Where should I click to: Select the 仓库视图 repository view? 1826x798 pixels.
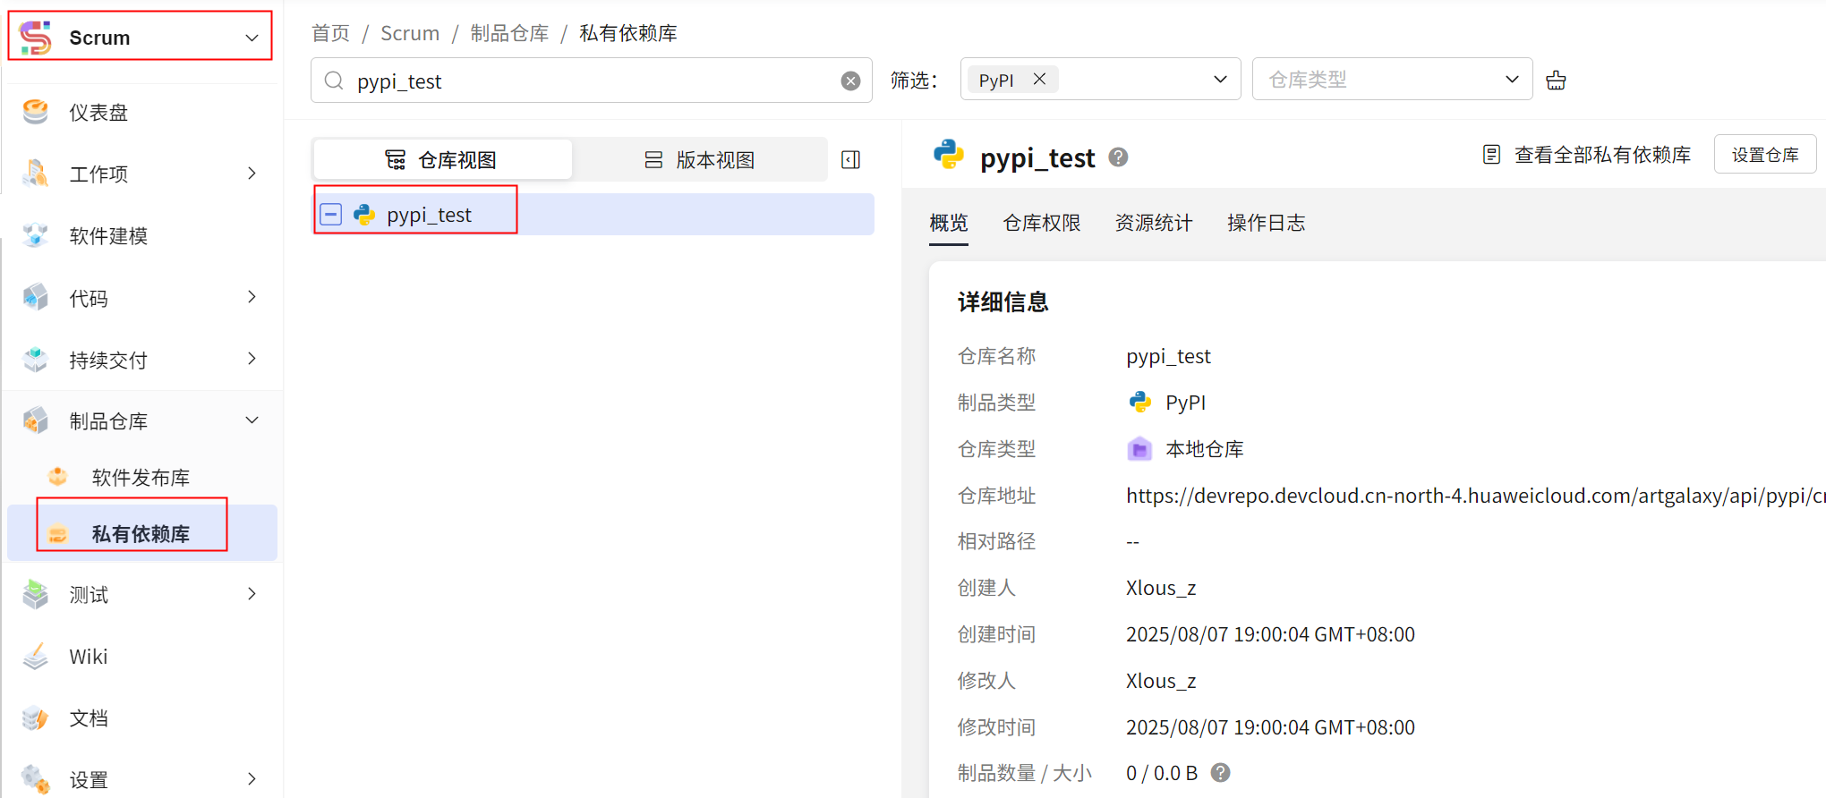pos(442,160)
